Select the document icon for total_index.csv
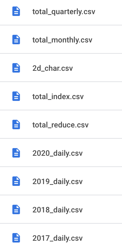 pyautogui.click(x=16, y=96)
